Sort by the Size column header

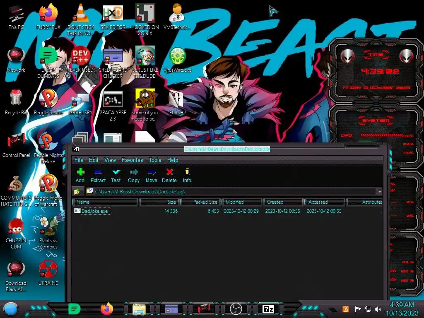[159, 202]
